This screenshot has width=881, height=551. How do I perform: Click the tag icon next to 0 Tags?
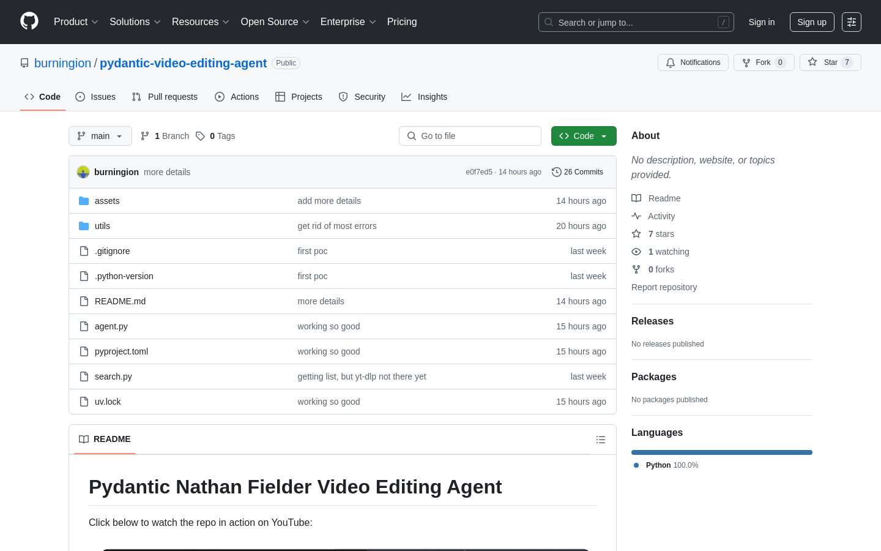point(200,136)
